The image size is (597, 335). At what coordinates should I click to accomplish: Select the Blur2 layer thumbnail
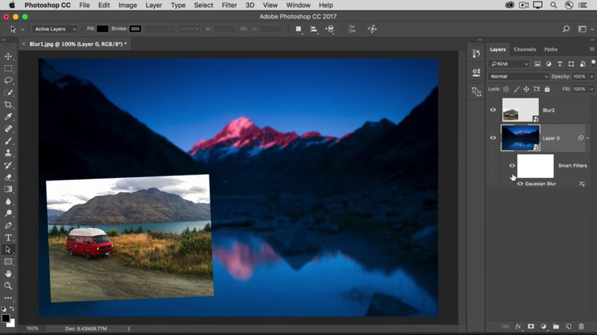[520, 110]
